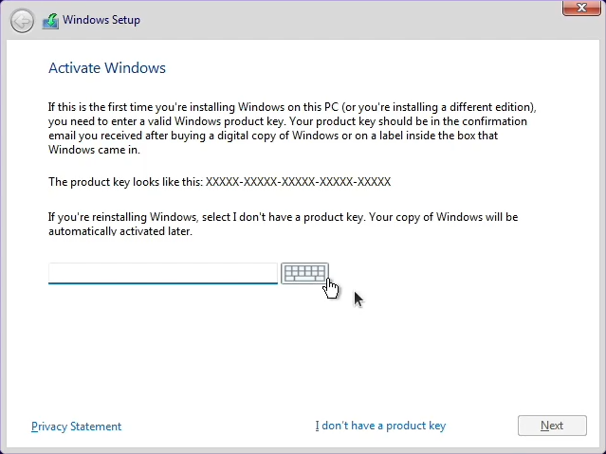Click 'automatically activated later' text line

[120, 231]
